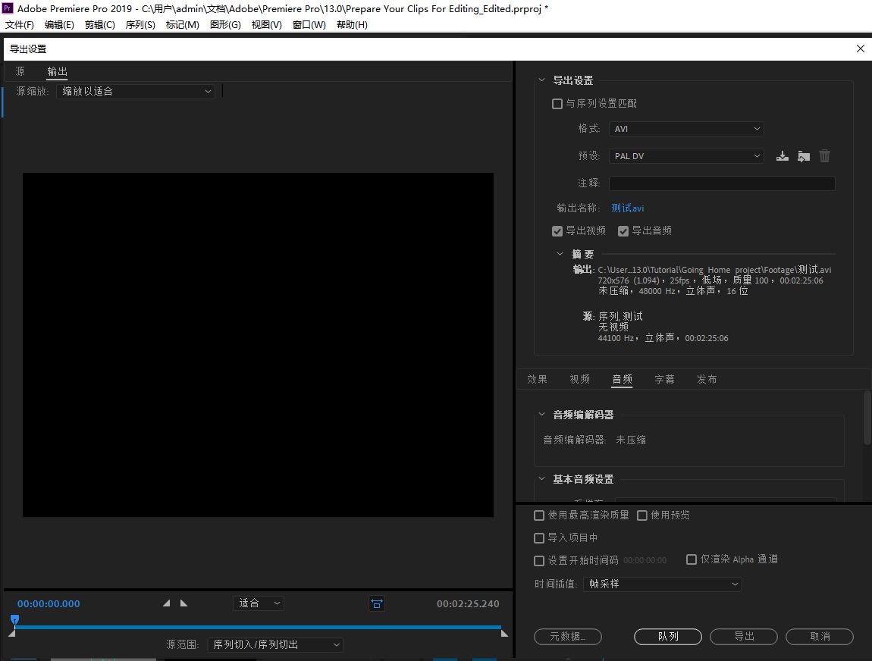Open the Window menu
The height and width of the screenshot is (661, 872).
[309, 25]
